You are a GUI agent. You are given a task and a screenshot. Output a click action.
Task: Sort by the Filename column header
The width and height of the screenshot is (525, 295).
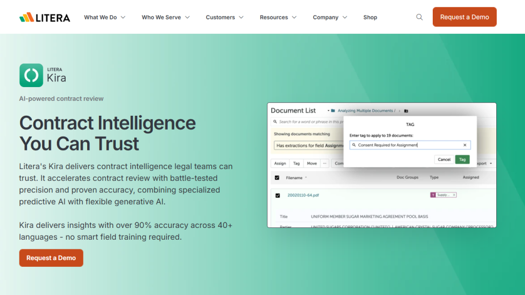coord(296,178)
